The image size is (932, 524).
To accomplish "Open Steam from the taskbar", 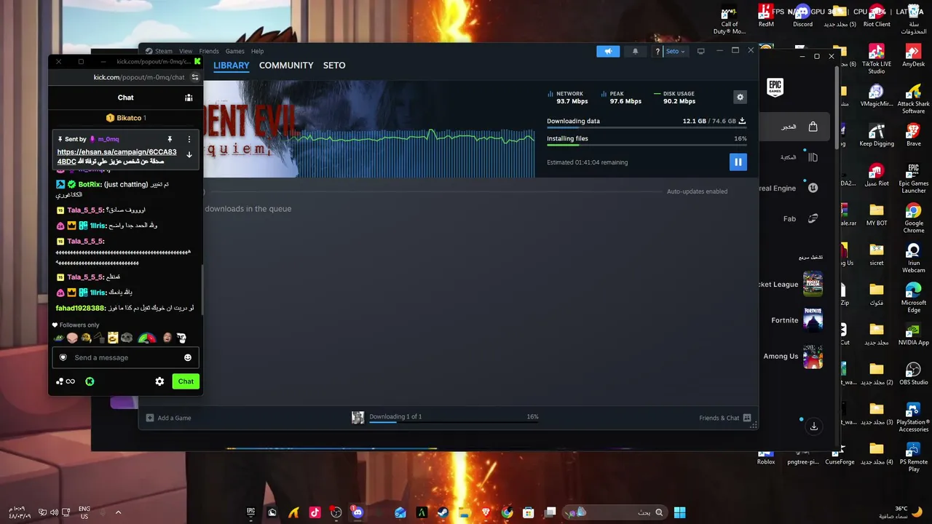I will [443, 512].
